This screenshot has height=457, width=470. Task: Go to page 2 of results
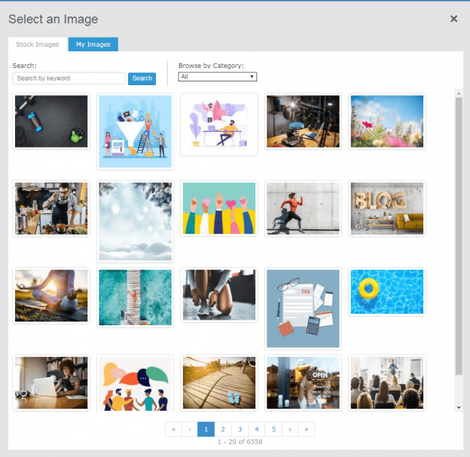point(223,429)
